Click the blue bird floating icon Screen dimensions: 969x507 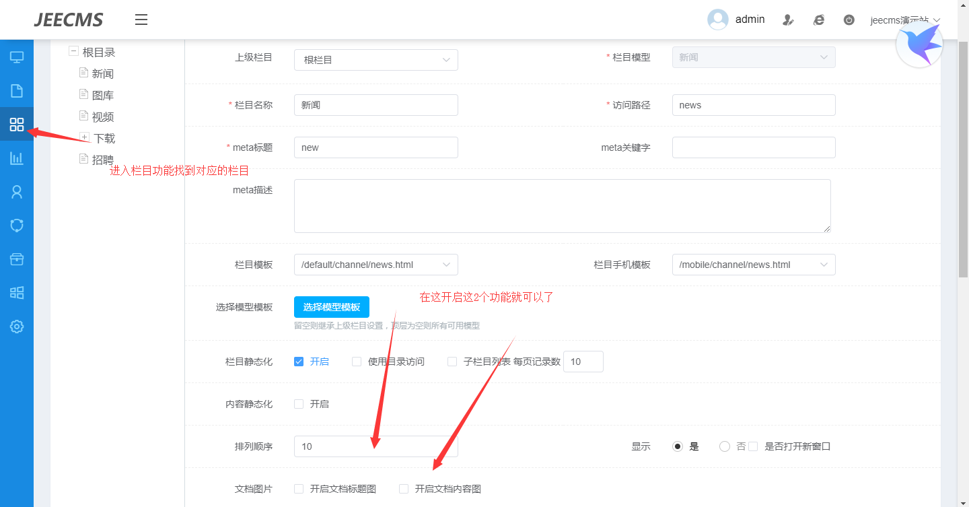coord(919,45)
